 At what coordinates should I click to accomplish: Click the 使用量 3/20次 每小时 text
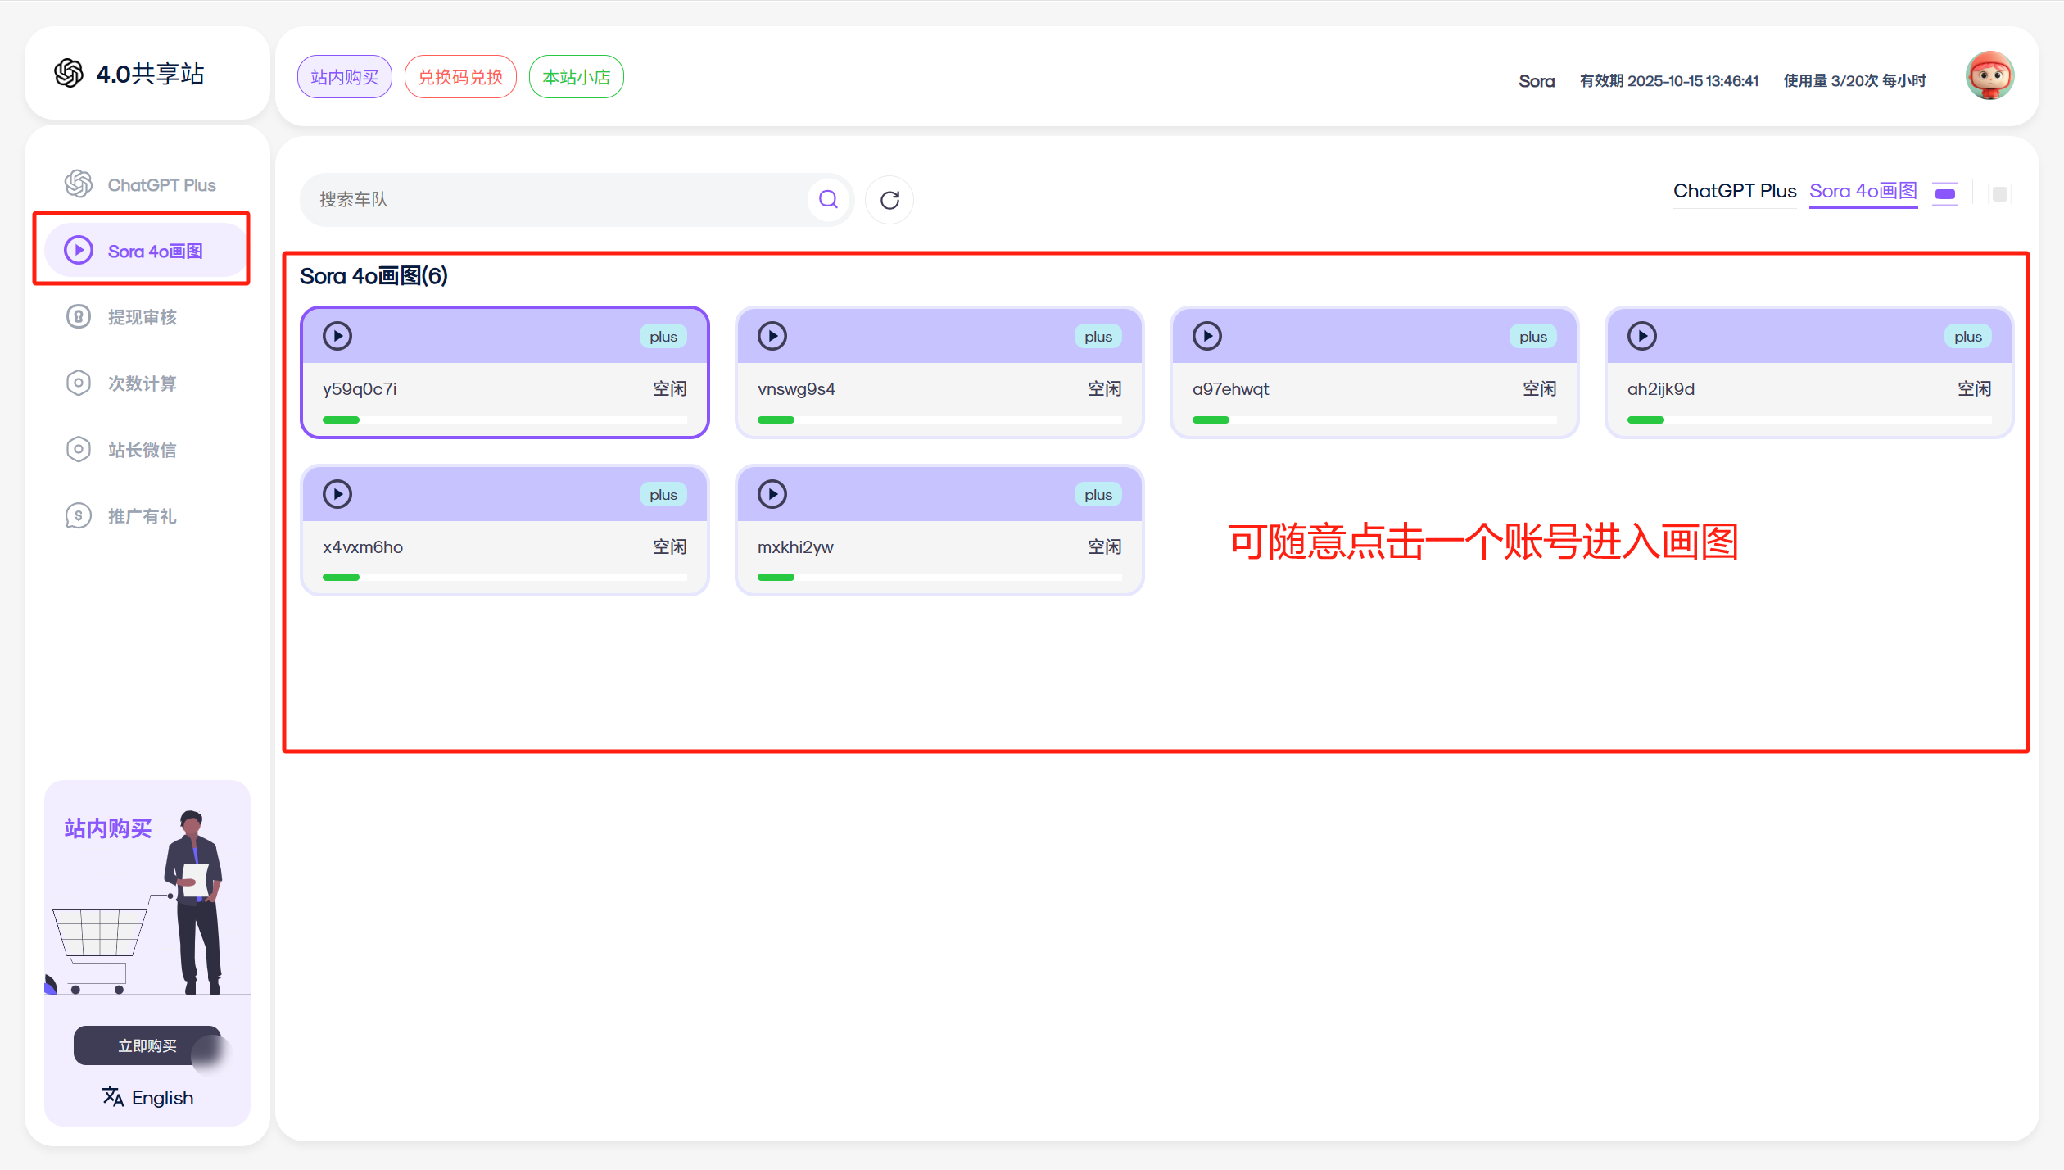[1854, 80]
